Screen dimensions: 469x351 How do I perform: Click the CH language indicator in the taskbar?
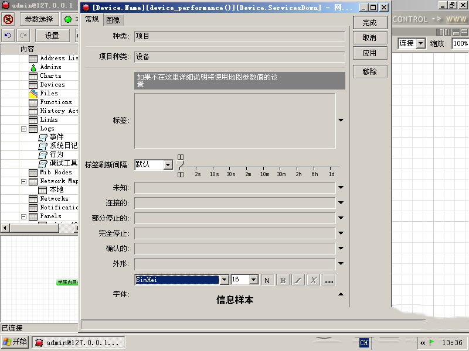[363, 343]
